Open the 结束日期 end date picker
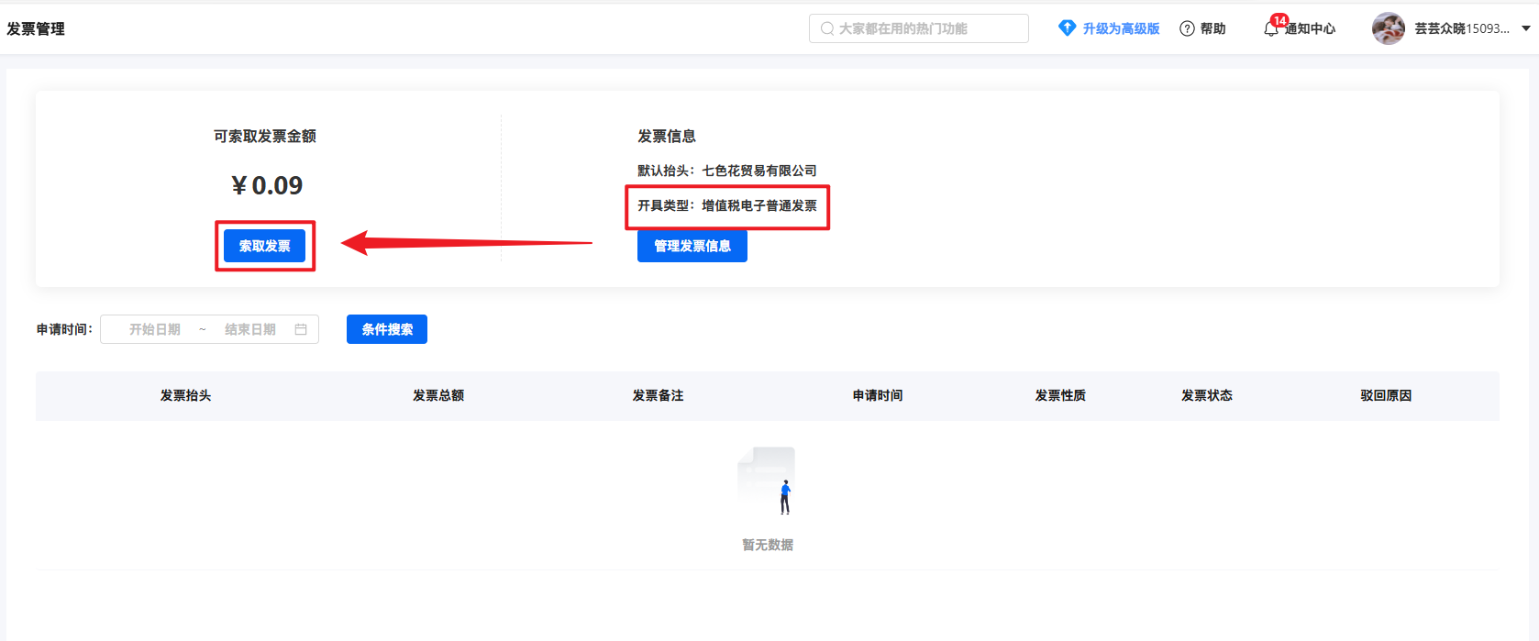The image size is (1539, 641). tap(249, 329)
